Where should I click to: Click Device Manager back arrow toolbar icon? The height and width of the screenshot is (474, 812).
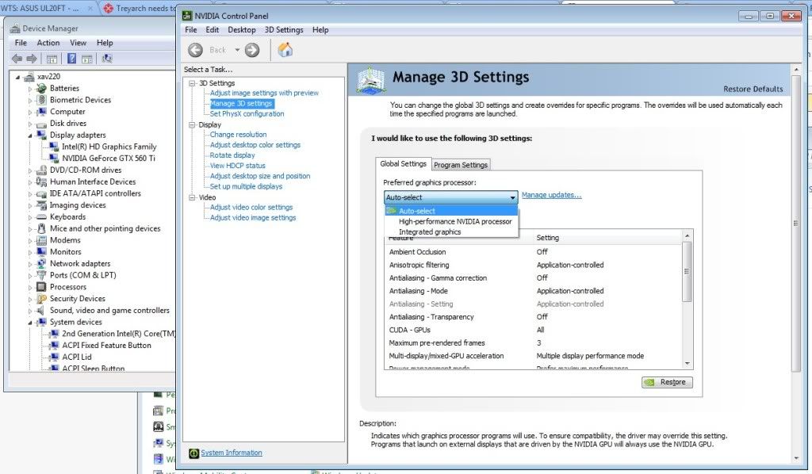coord(17,59)
